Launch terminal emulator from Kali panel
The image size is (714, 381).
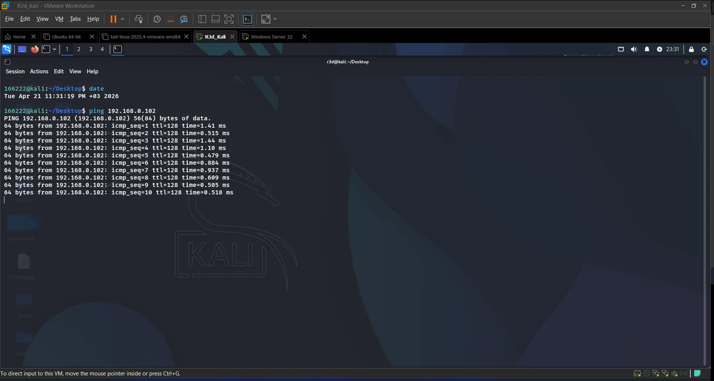click(46, 49)
